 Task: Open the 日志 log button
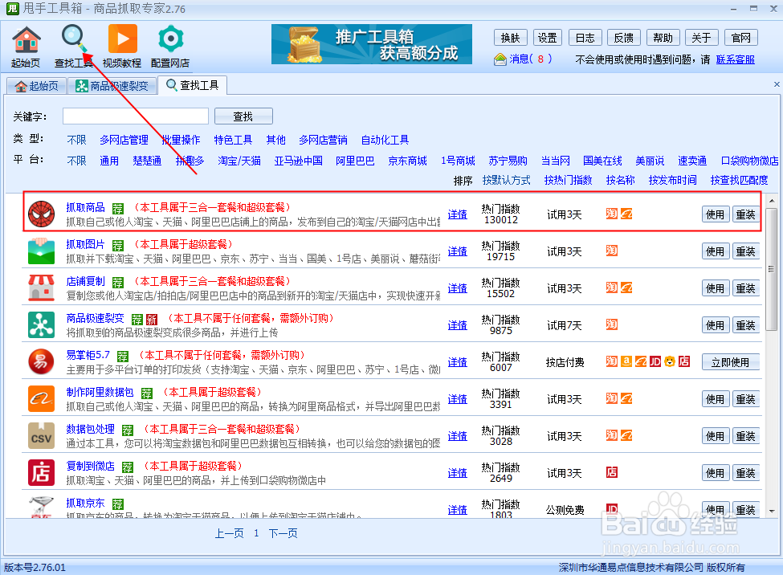[585, 38]
